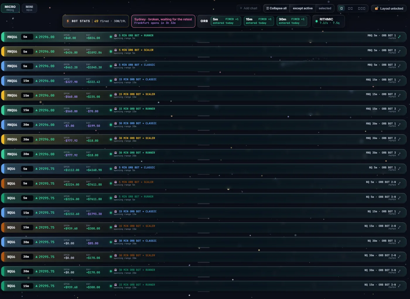Image resolution: width=410 pixels, height=299 pixels.
Task: Open the ORB 15m FIRED ×1 chip
Action: (259, 21)
